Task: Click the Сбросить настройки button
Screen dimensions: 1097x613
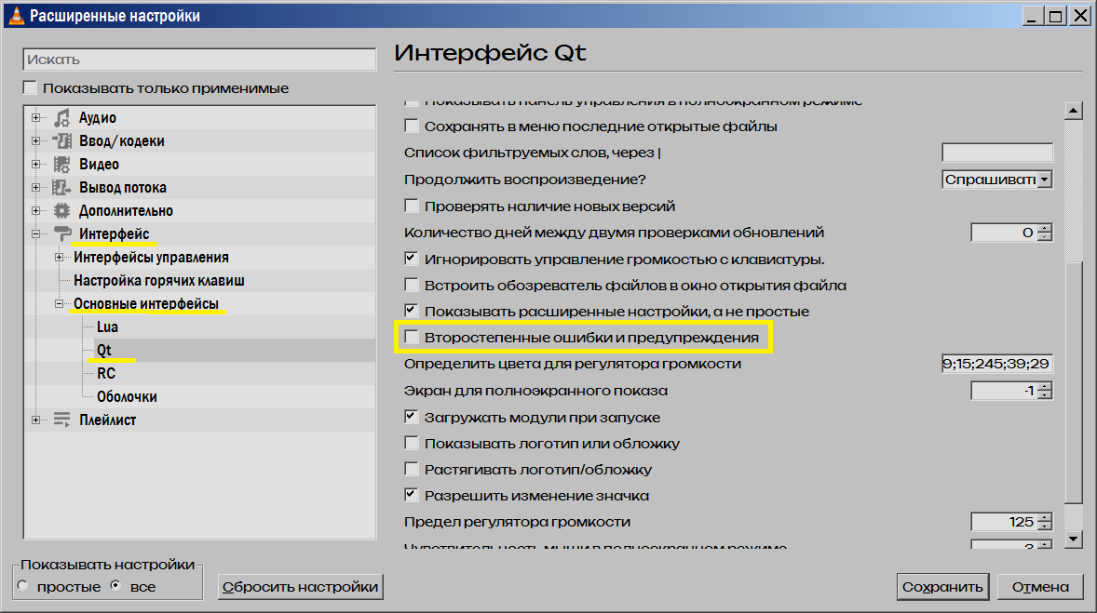Action: [300, 586]
